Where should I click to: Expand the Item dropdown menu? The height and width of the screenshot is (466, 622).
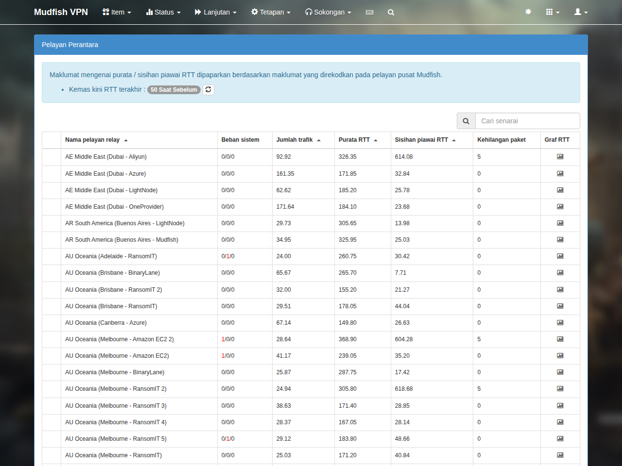coord(117,12)
